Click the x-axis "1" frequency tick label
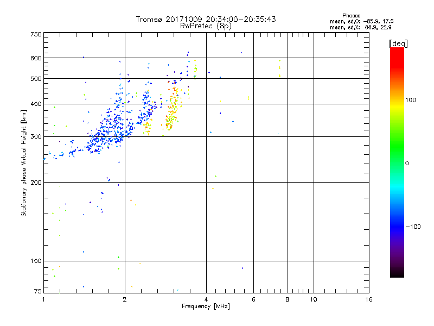This screenshot has width=434, height=326. point(43,299)
